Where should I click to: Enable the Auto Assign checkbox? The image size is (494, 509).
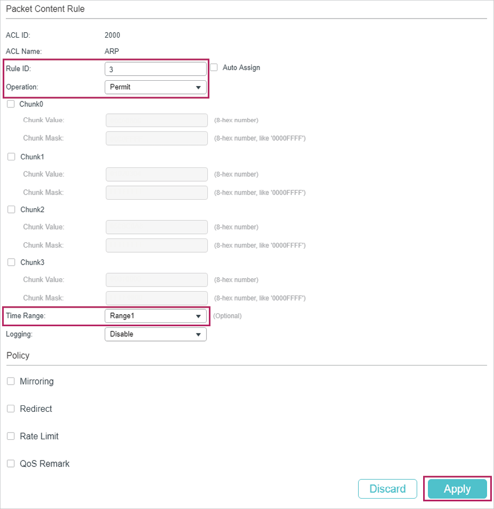[214, 68]
